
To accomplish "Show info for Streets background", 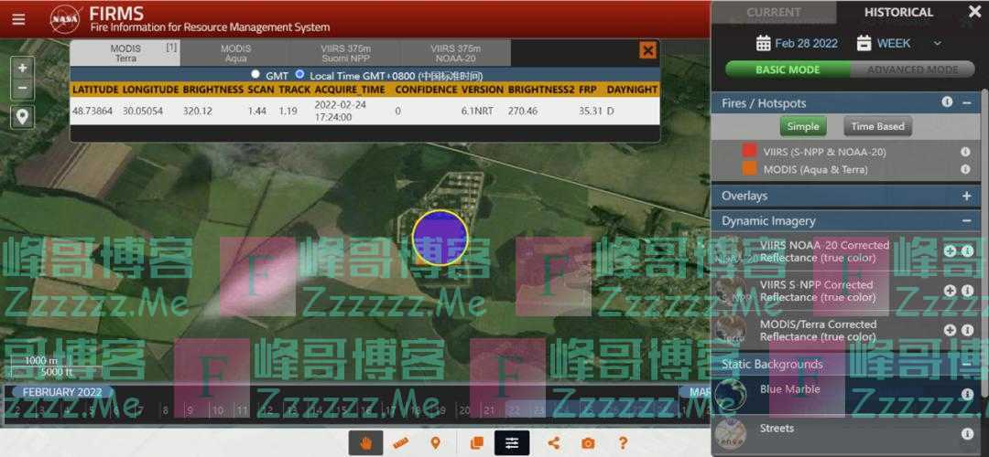I will tap(968, 434).
